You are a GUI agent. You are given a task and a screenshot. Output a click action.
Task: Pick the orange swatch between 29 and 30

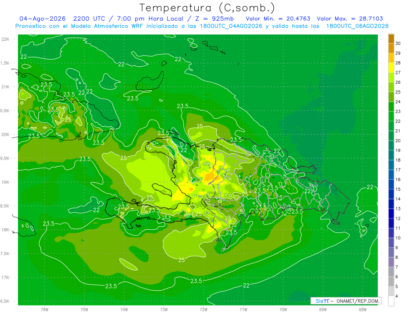point(391,48)
